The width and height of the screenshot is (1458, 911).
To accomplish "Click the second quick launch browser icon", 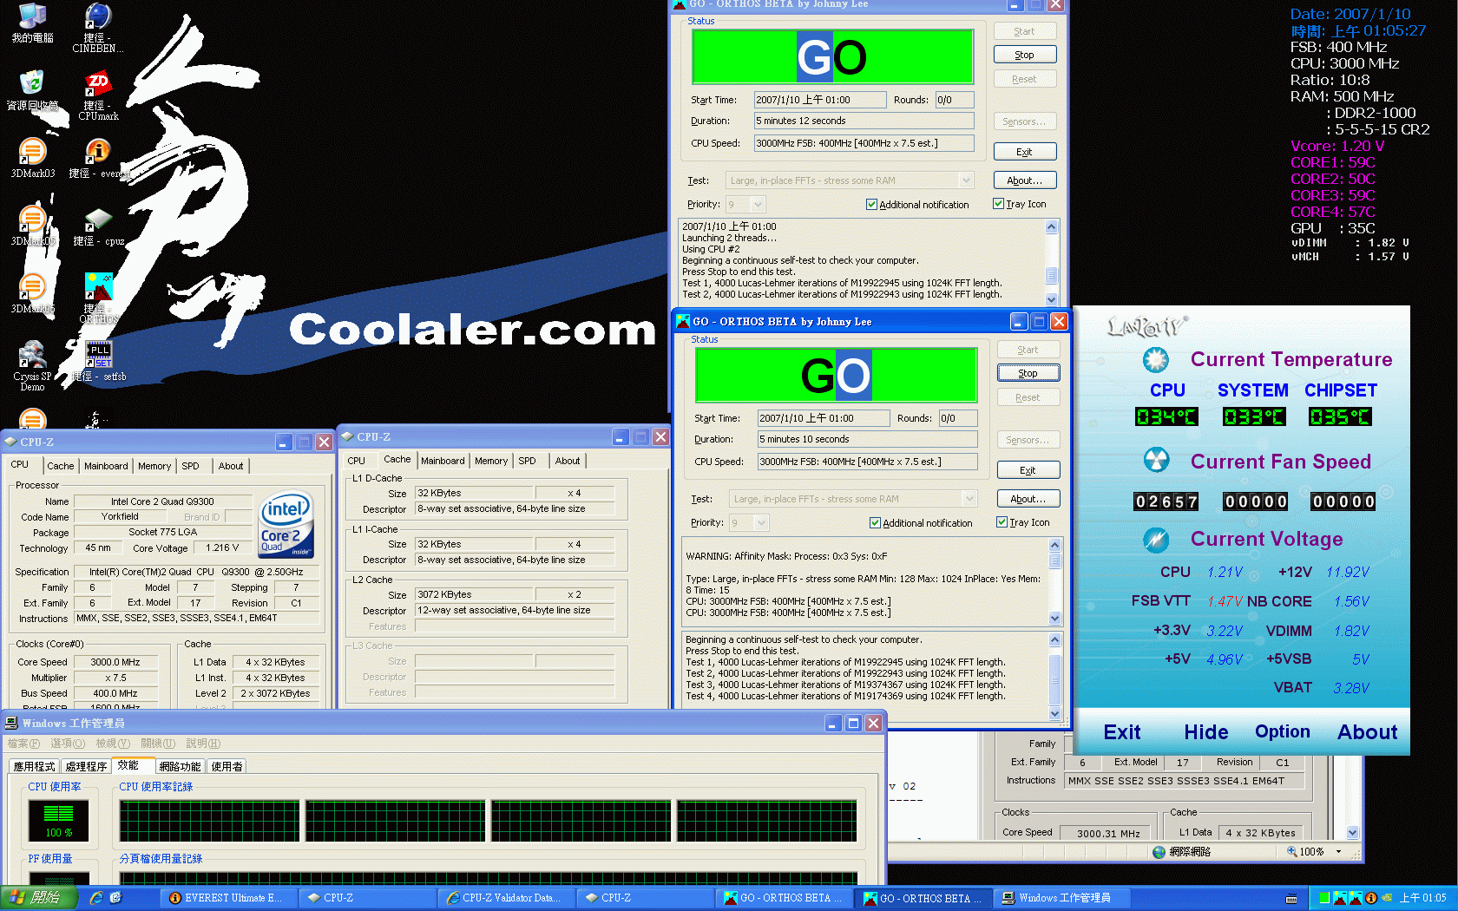I will tap(115, 898).
